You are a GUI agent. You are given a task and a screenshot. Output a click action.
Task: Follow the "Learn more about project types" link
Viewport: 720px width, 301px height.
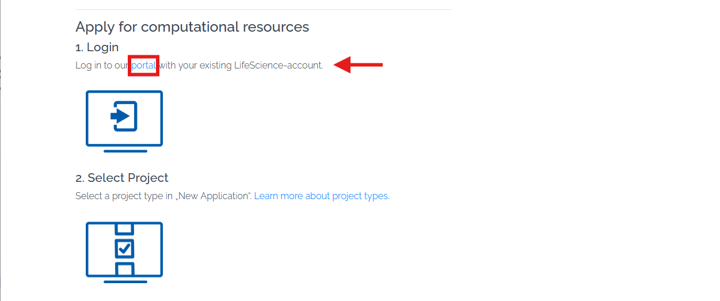tap(322, 196)
